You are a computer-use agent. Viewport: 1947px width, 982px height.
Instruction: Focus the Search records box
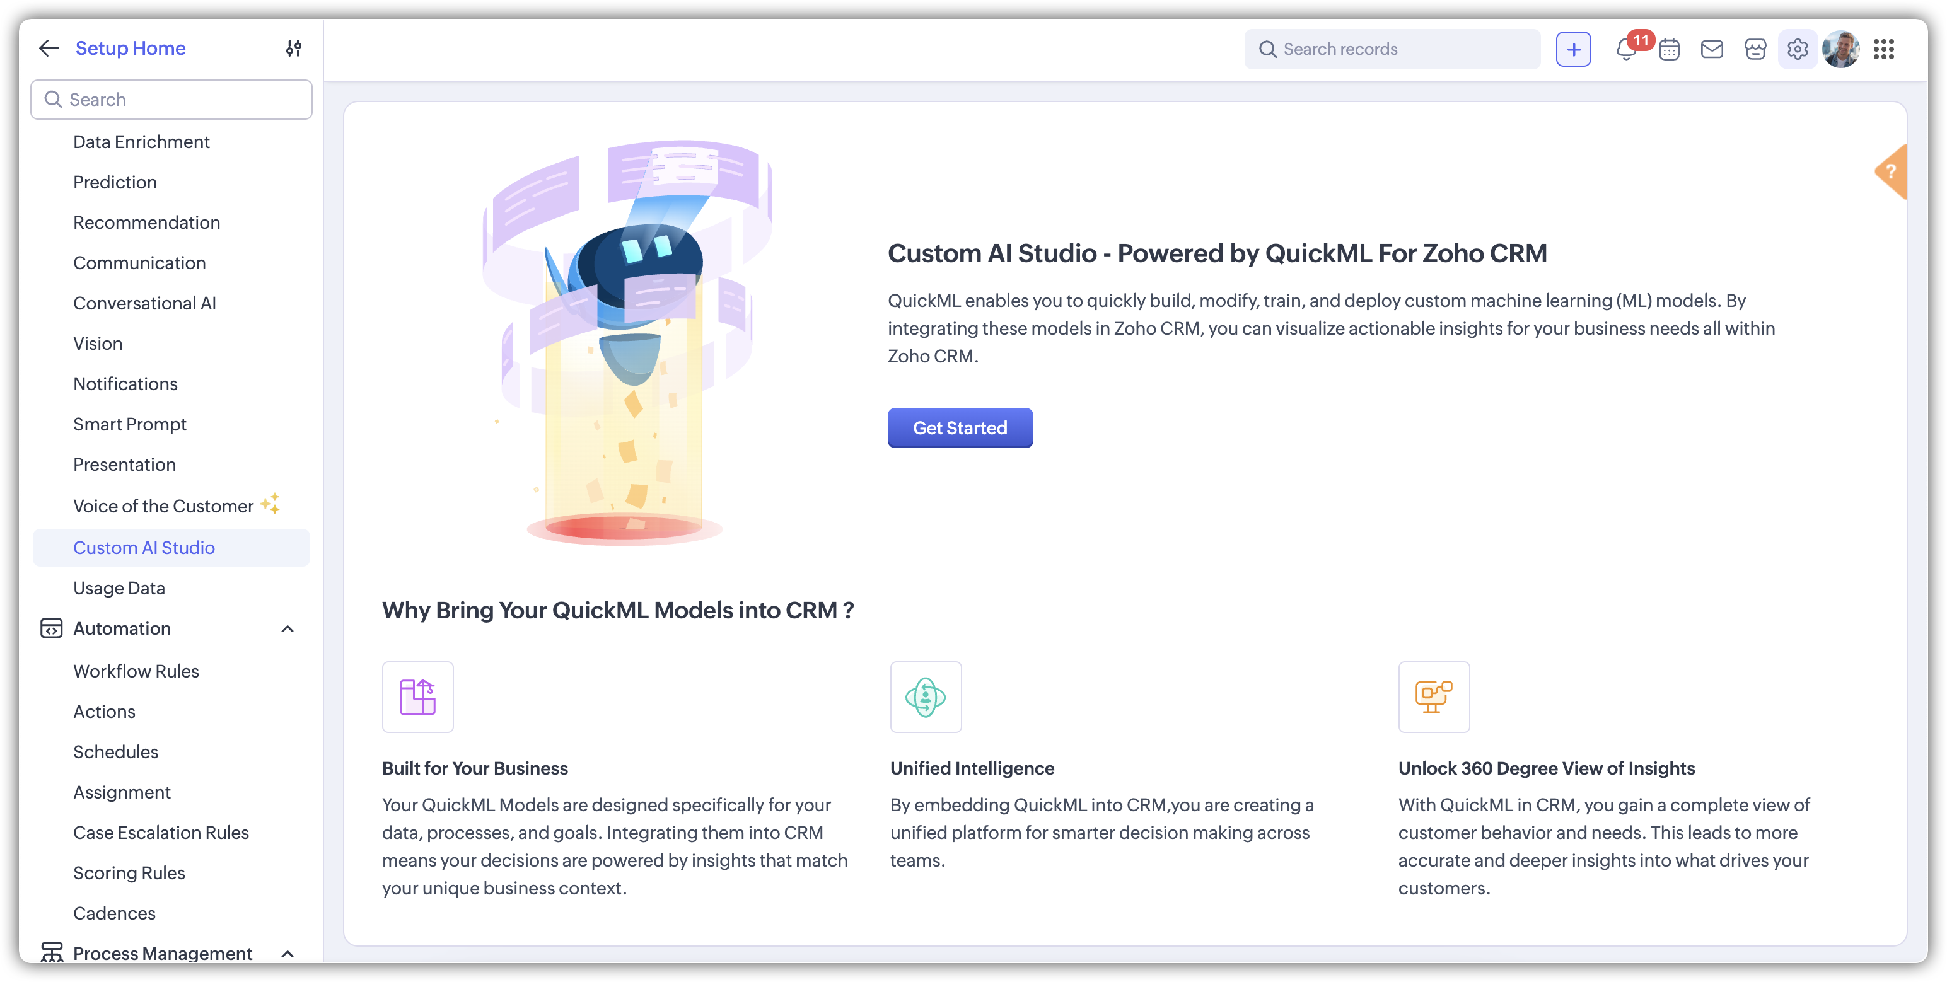point(1392,49)
